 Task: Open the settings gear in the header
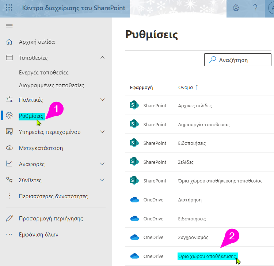click(236, 8)
